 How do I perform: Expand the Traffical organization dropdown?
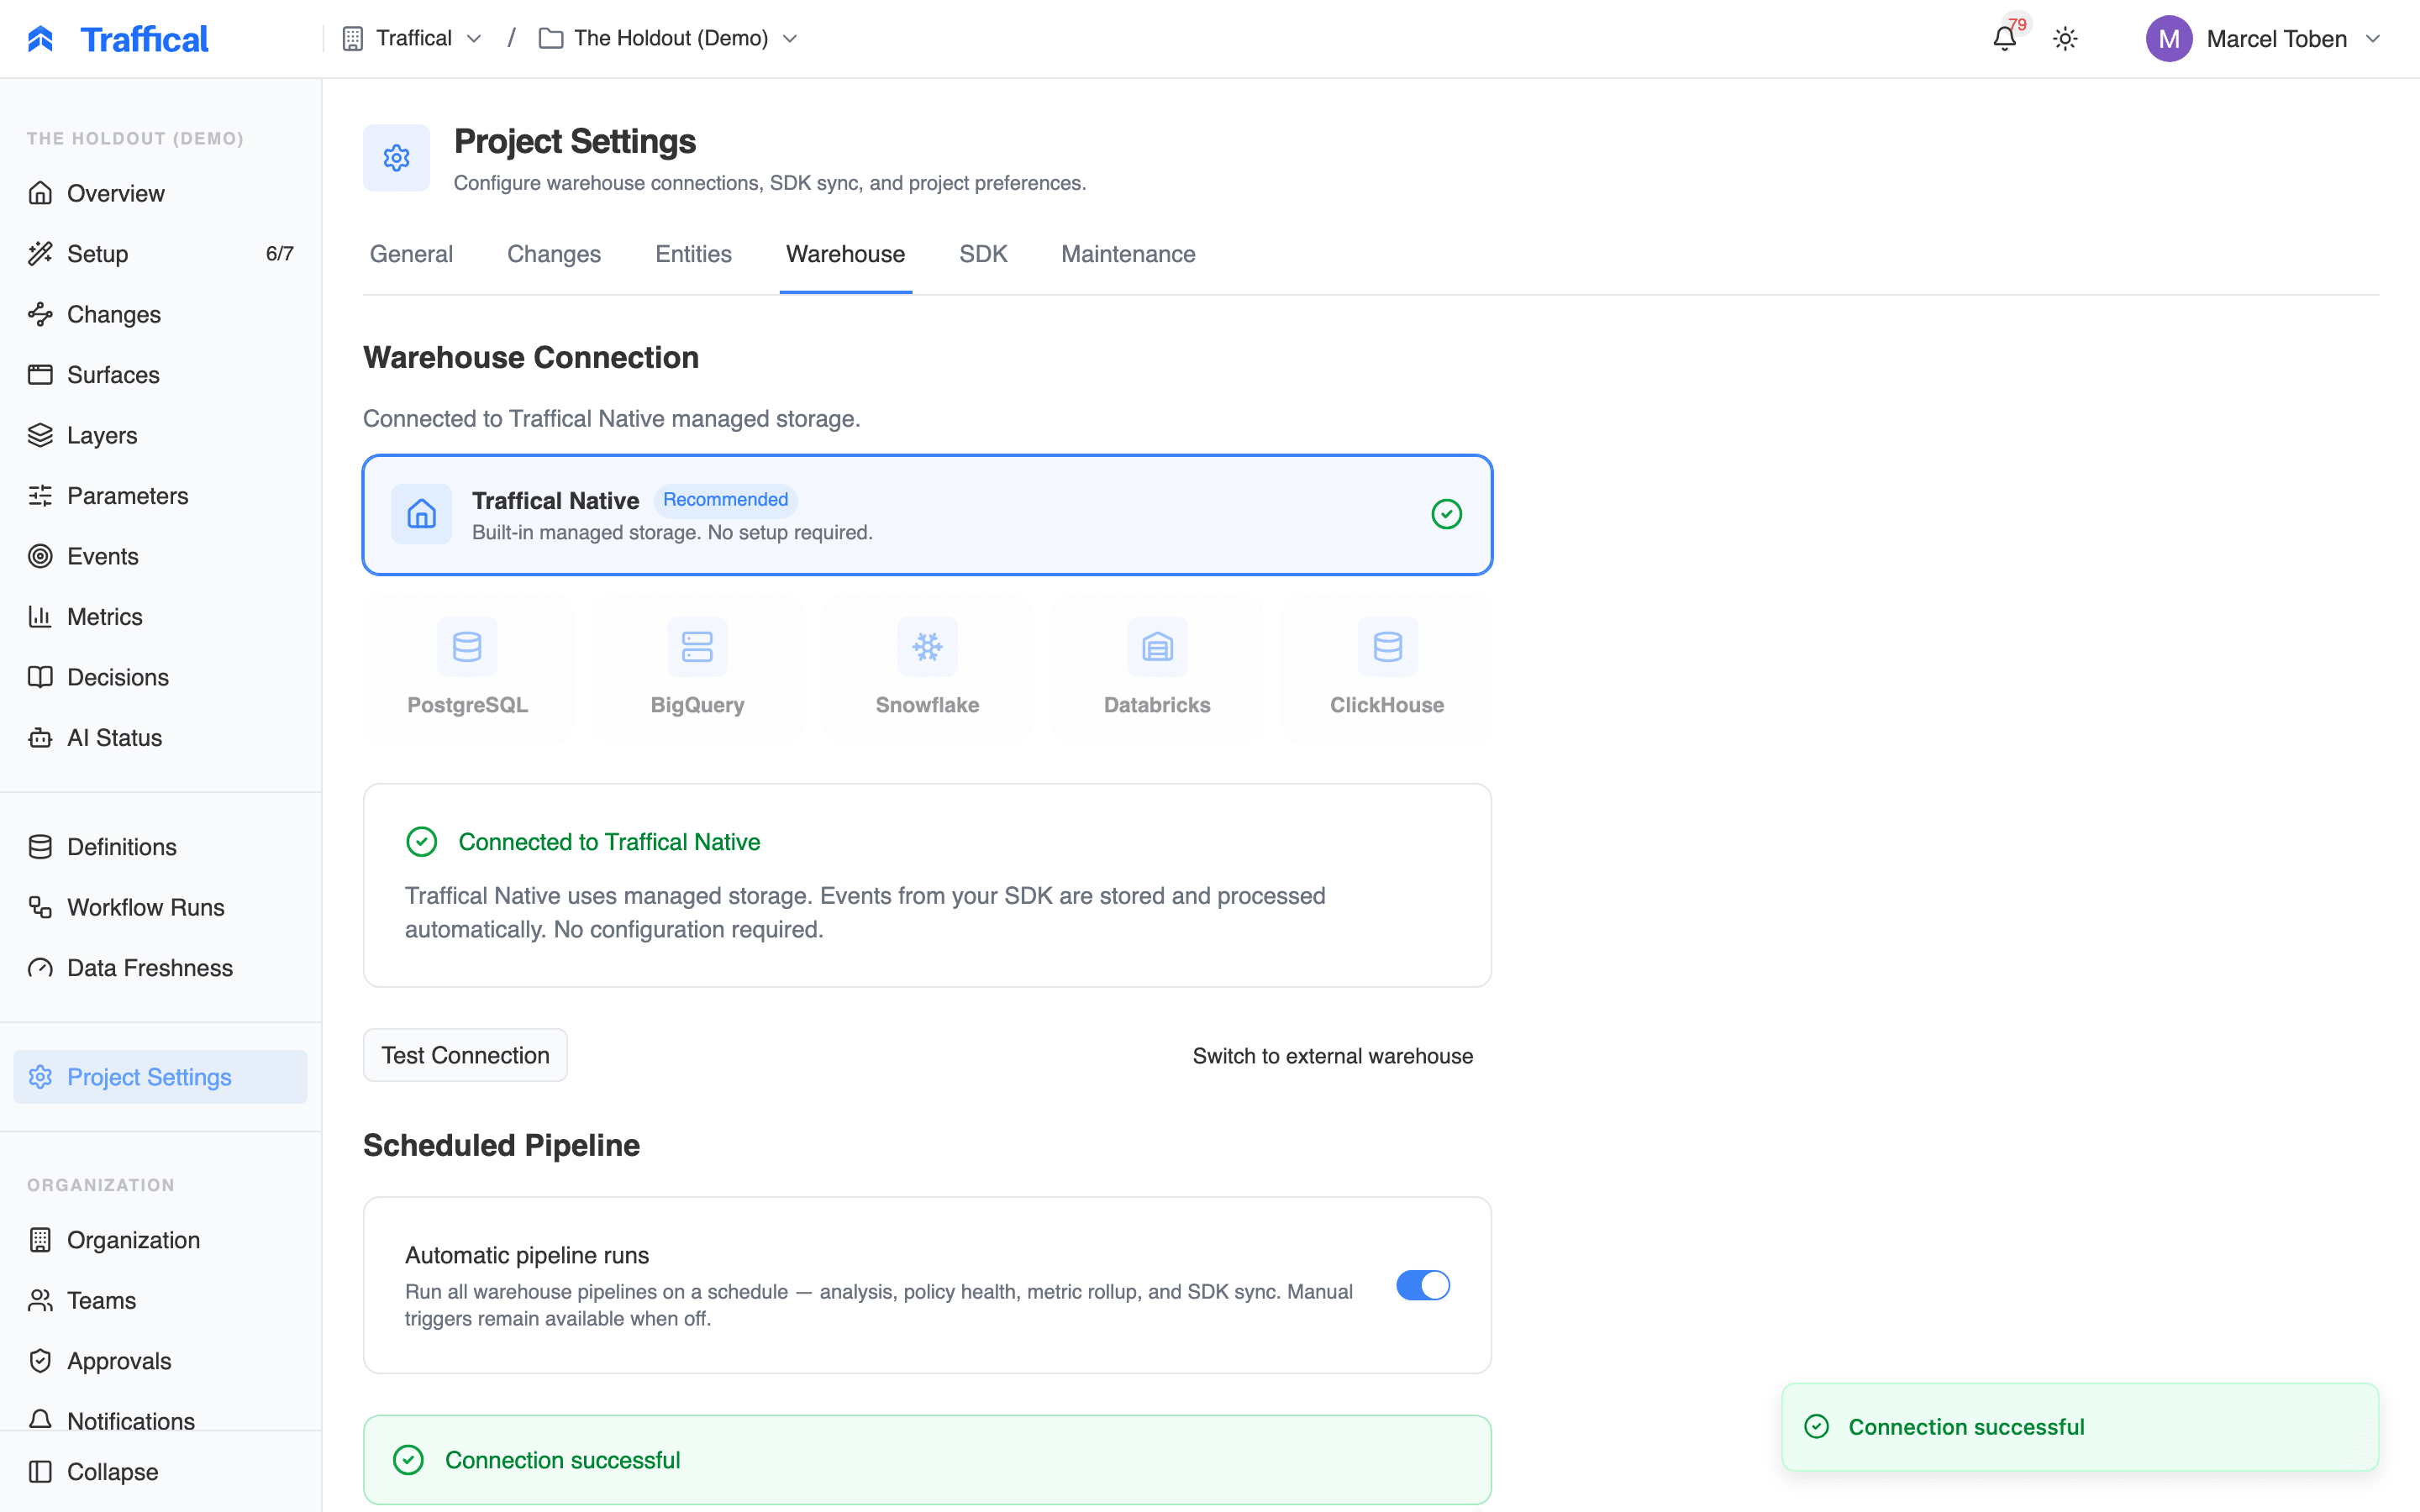tap(413, 38)
